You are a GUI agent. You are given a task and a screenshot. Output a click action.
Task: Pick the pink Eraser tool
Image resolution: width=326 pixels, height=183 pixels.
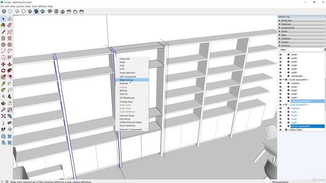tap(10, 25)
